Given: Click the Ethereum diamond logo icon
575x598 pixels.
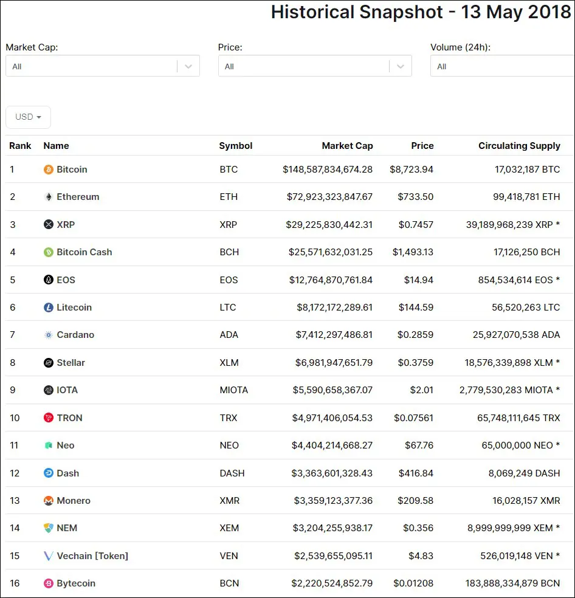Looking at the screenshot, I should point(49,197).
